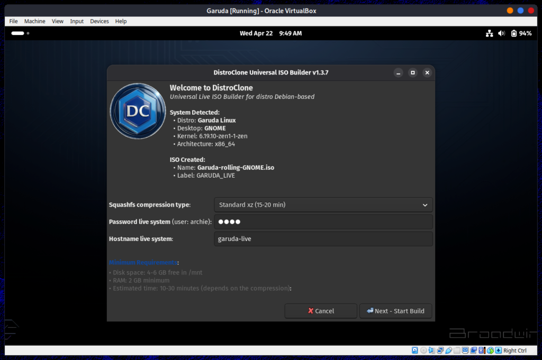Image resolution: width=542 pixels, height=360 pixels.
Task: Click the garuda-live hostname input field
Action: (x=323, y=238)
